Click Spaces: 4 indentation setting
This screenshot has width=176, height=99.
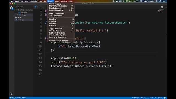click(144, 98)
